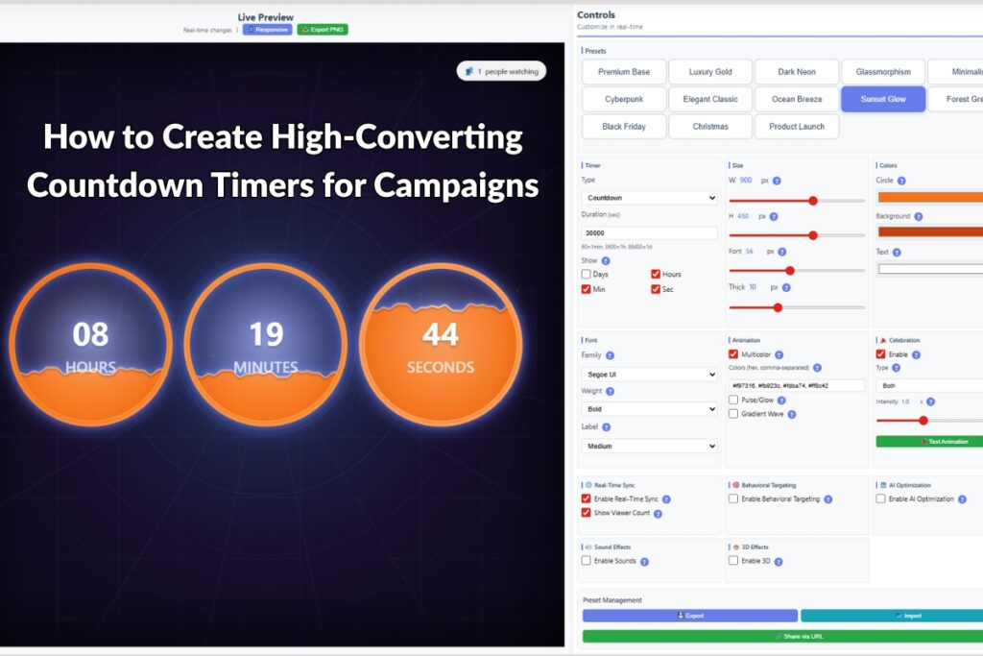Viewport: 983px width, 656px height.
Task: Click the orange Circle color swatch
Action: (x=929, y=197)
